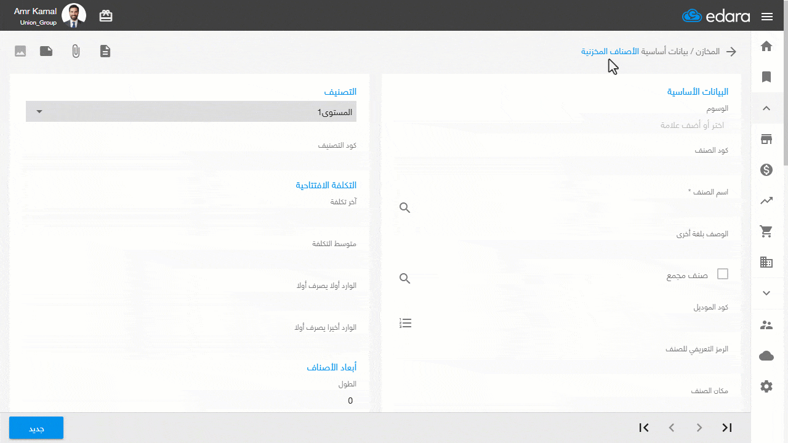This screenshot has height=443, width=788.
Task: Open the المستوى1 classification dropdown
Action: coord(191,111)
